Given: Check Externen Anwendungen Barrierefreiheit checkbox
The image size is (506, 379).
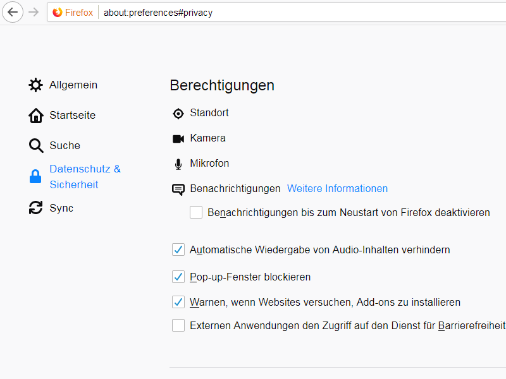Looking at the screenshot, I should click(x=178, y=325).
